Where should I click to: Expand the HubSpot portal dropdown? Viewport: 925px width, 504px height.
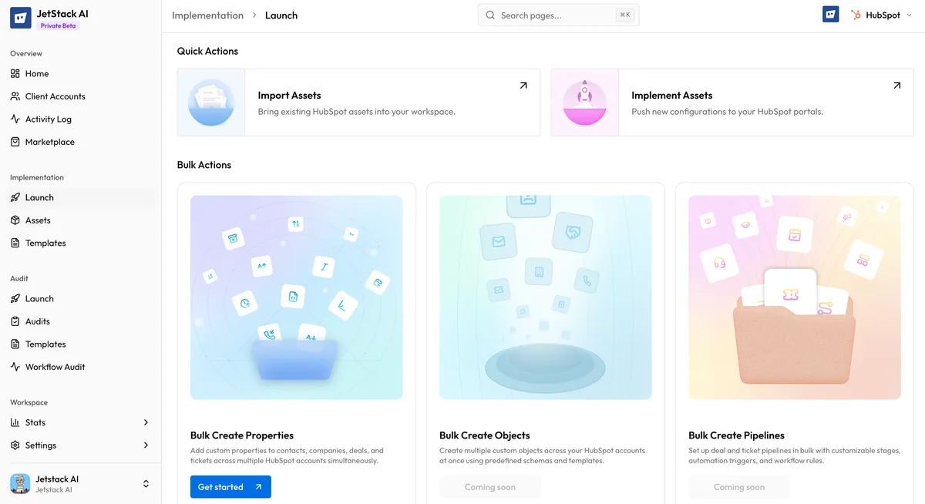(x=910, y=15)
